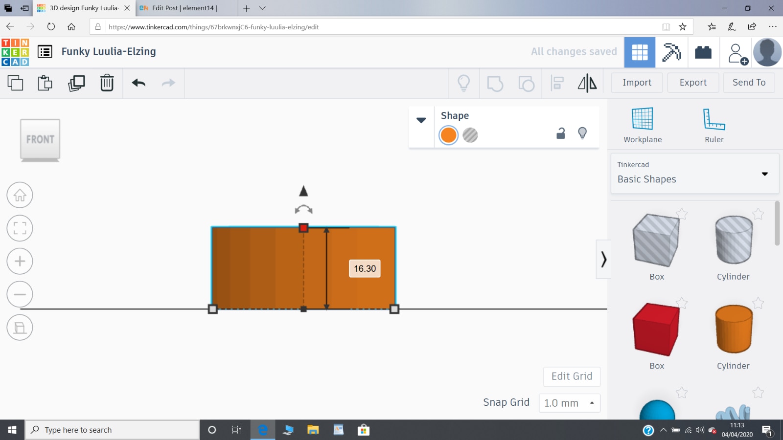
Task: Pick the orange Cylinder shape thumbnail
Action: point(734,329)
